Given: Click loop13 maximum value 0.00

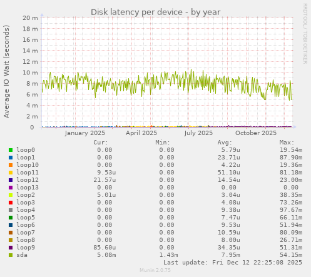Looking at the screenshot, I should [291, 188].
